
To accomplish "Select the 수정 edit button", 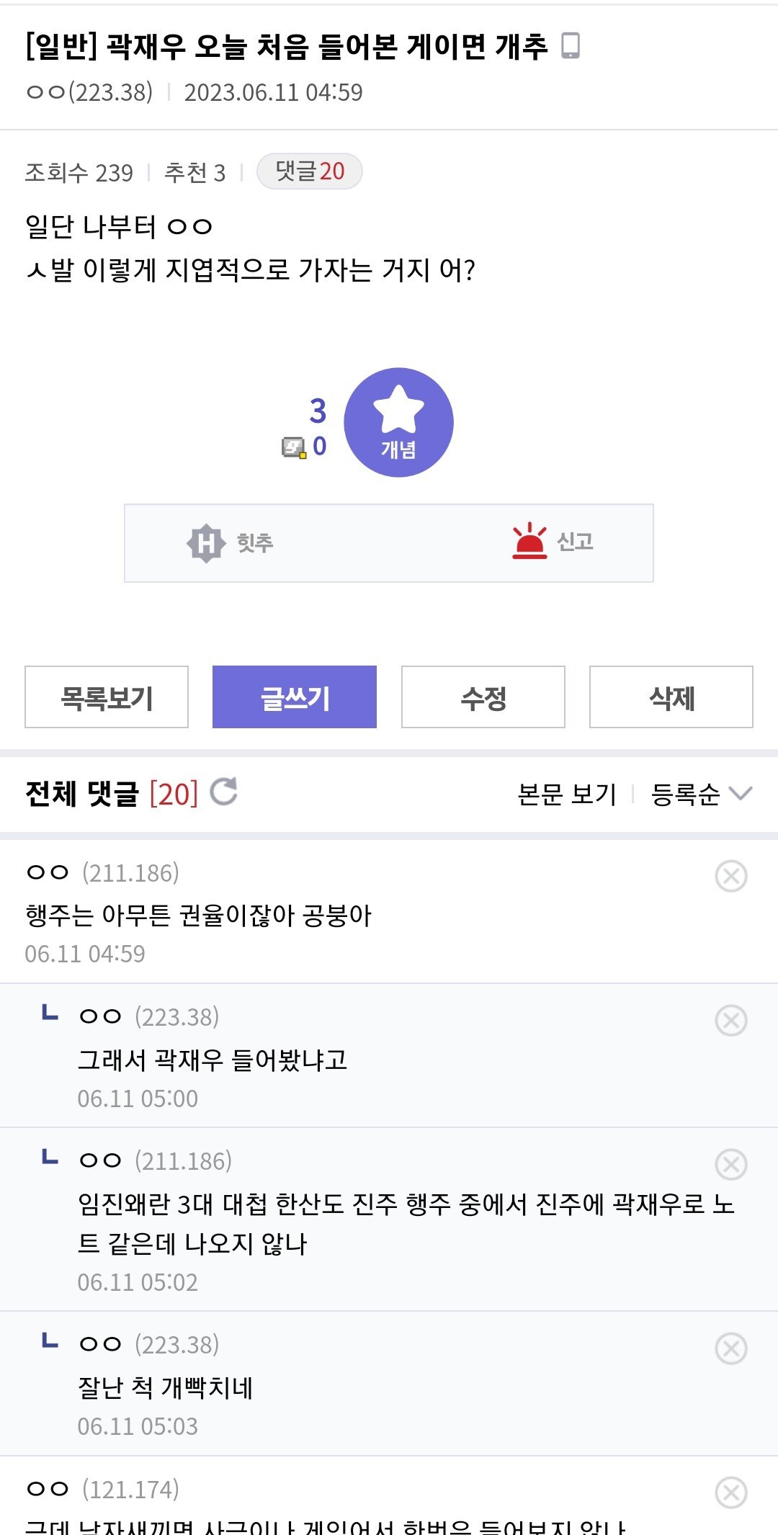I will click(x=483, y=697).
